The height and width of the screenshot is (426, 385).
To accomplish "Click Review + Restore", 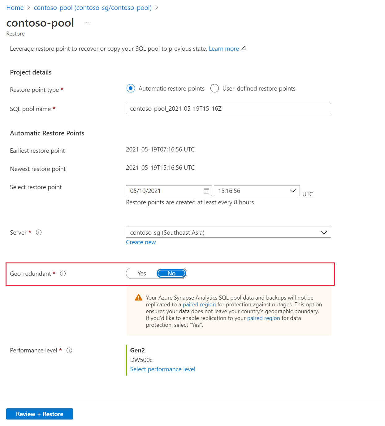I will click(39, 414).
